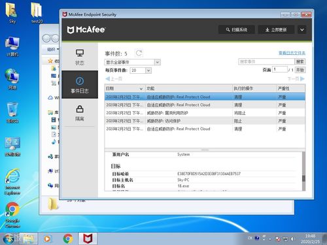The image size is (327, 245).
Task: Open the 状态 status section in McAfee sidebar
Action: (80, 57)
